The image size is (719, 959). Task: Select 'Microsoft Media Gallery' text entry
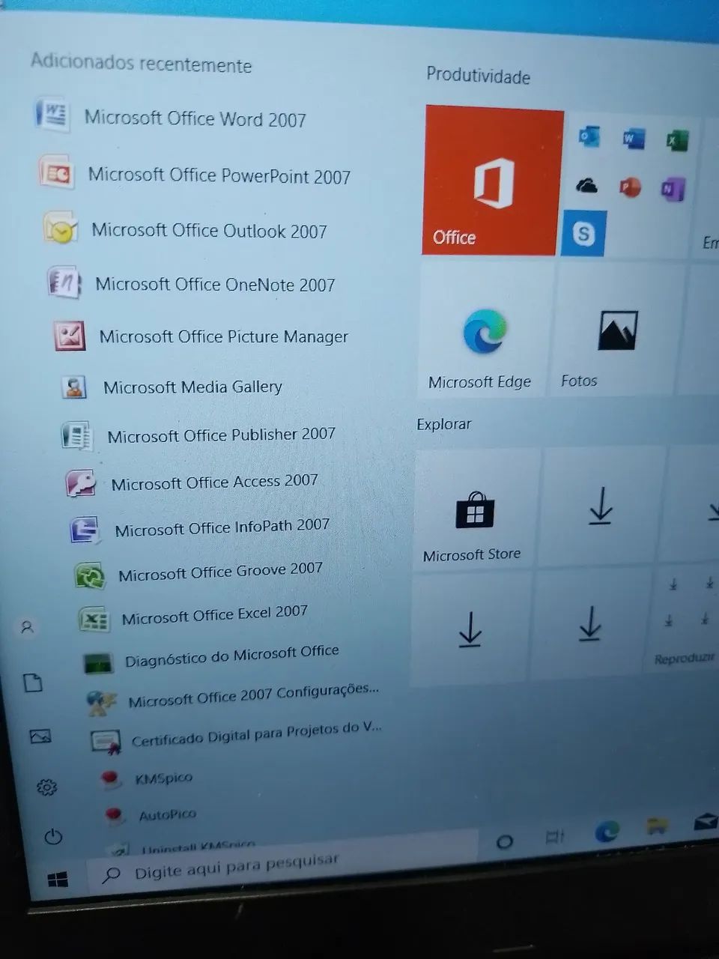pyautogui.click(x=192, y=387)
